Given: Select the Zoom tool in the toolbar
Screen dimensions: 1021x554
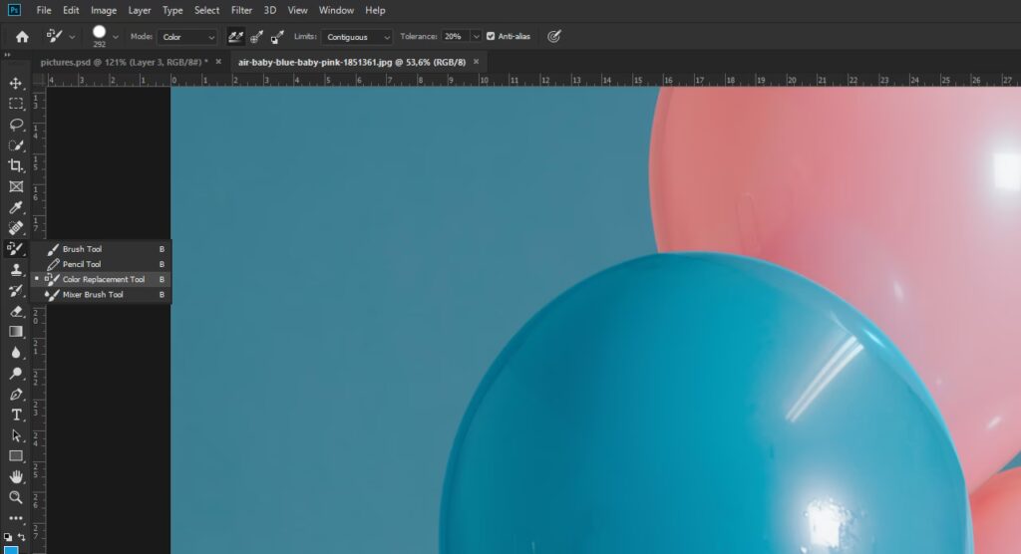Looking at the screenshot, I should pyautogui.click(x=16, y=497).
